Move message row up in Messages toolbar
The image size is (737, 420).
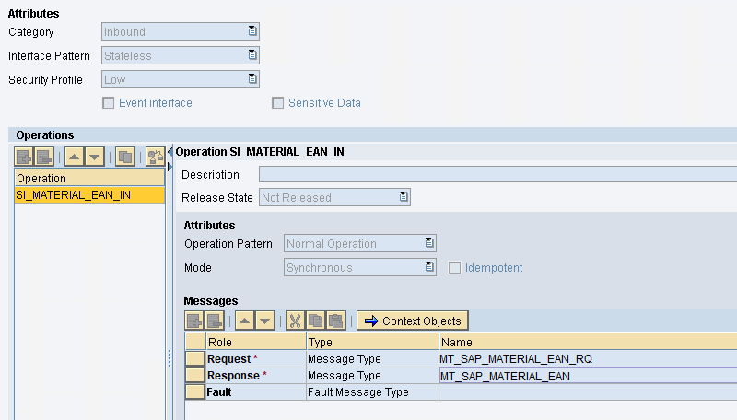pyautogui.click(x=244, y=321)
